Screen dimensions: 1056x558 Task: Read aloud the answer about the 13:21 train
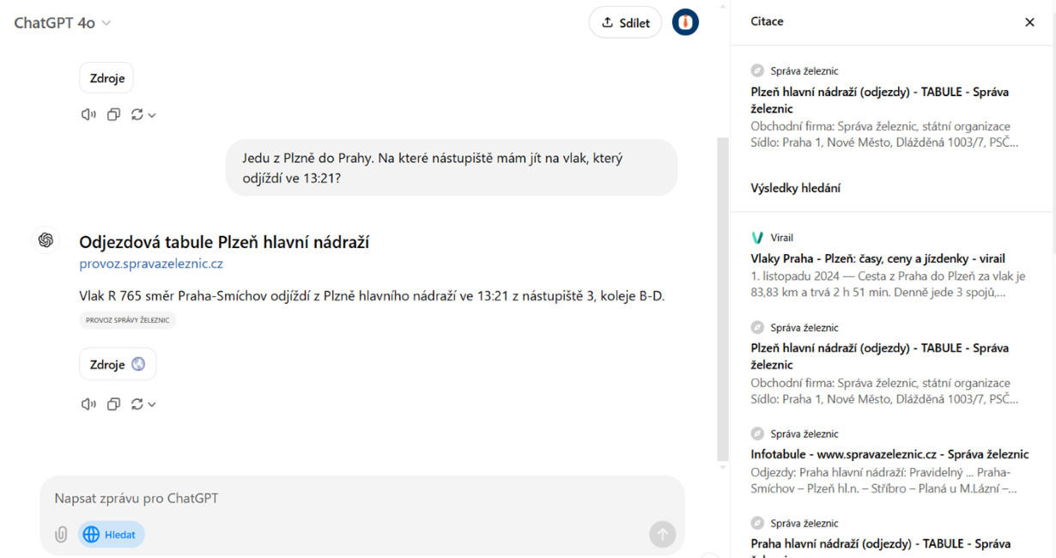(x=88, y=403)
